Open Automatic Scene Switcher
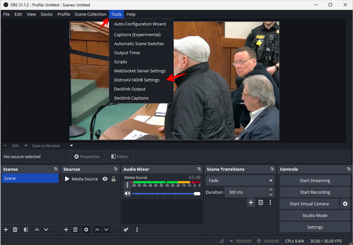The image size is (353, 245). 141,44
